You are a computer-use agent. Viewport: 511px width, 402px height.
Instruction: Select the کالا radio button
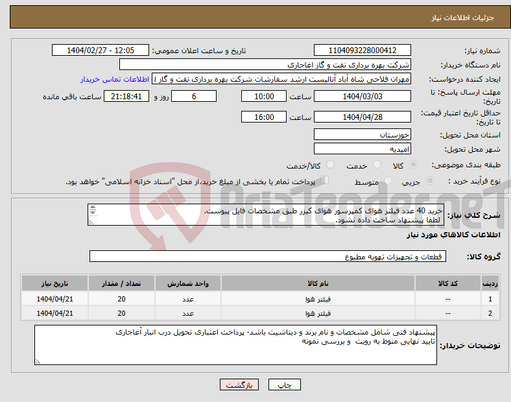(413, 165)
